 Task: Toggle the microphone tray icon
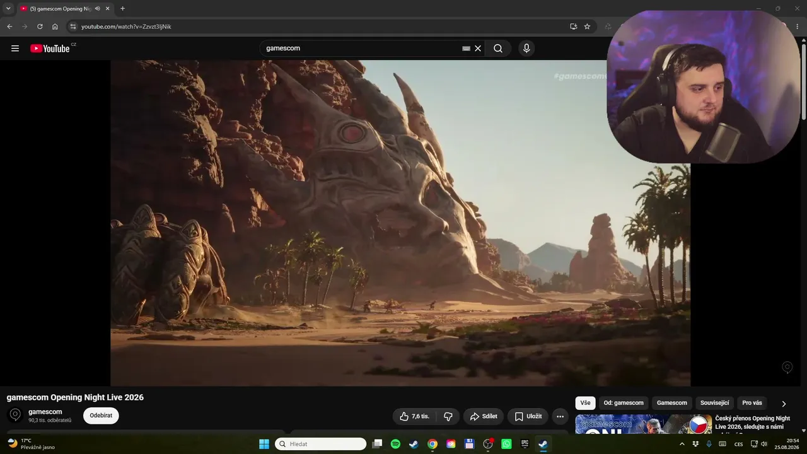[x=709, y=444]
